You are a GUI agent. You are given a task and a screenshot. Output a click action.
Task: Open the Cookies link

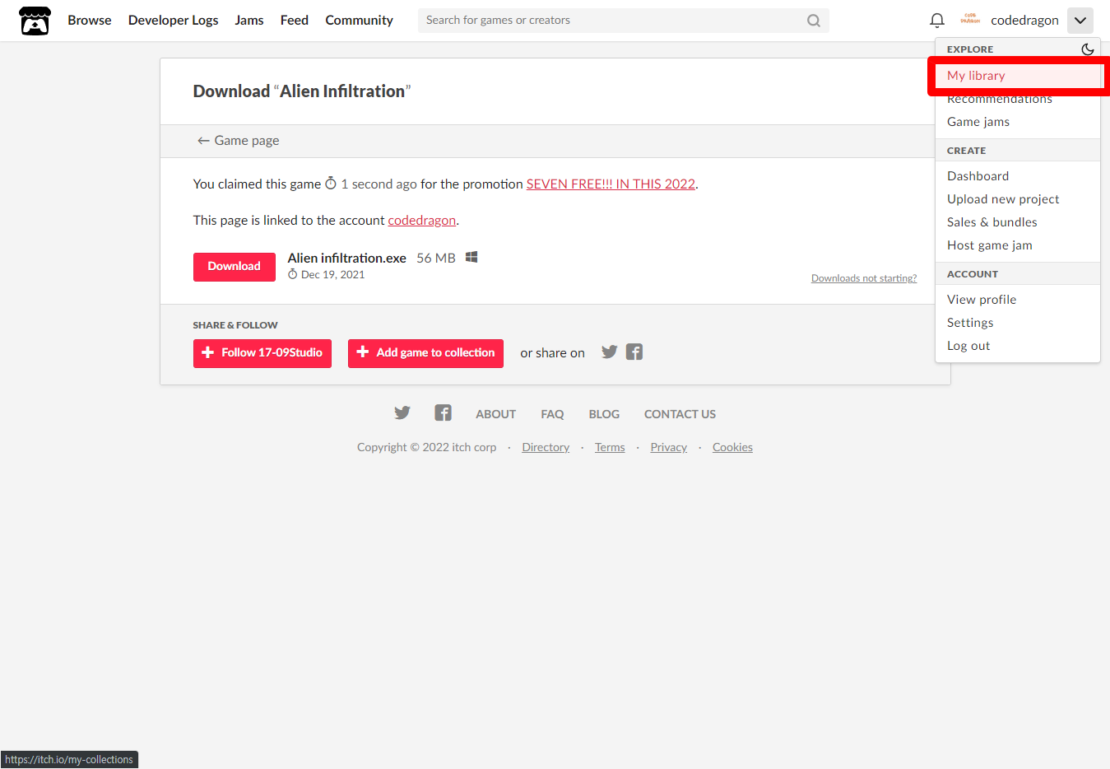pyautogui.click(x=732, y=447)
